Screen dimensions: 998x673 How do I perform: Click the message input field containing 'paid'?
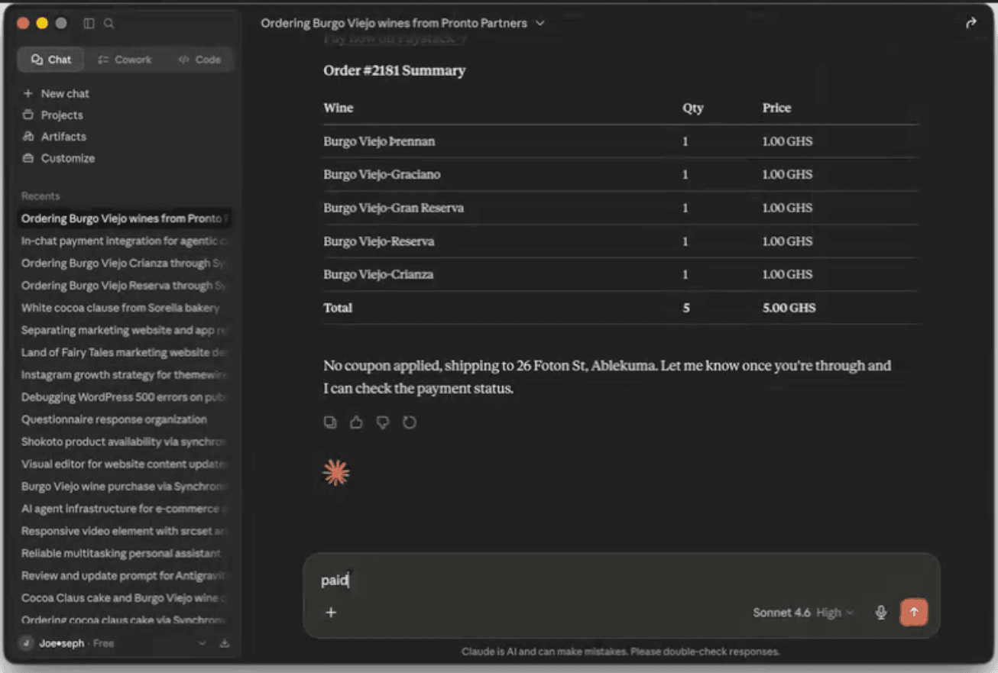point(621,581)
